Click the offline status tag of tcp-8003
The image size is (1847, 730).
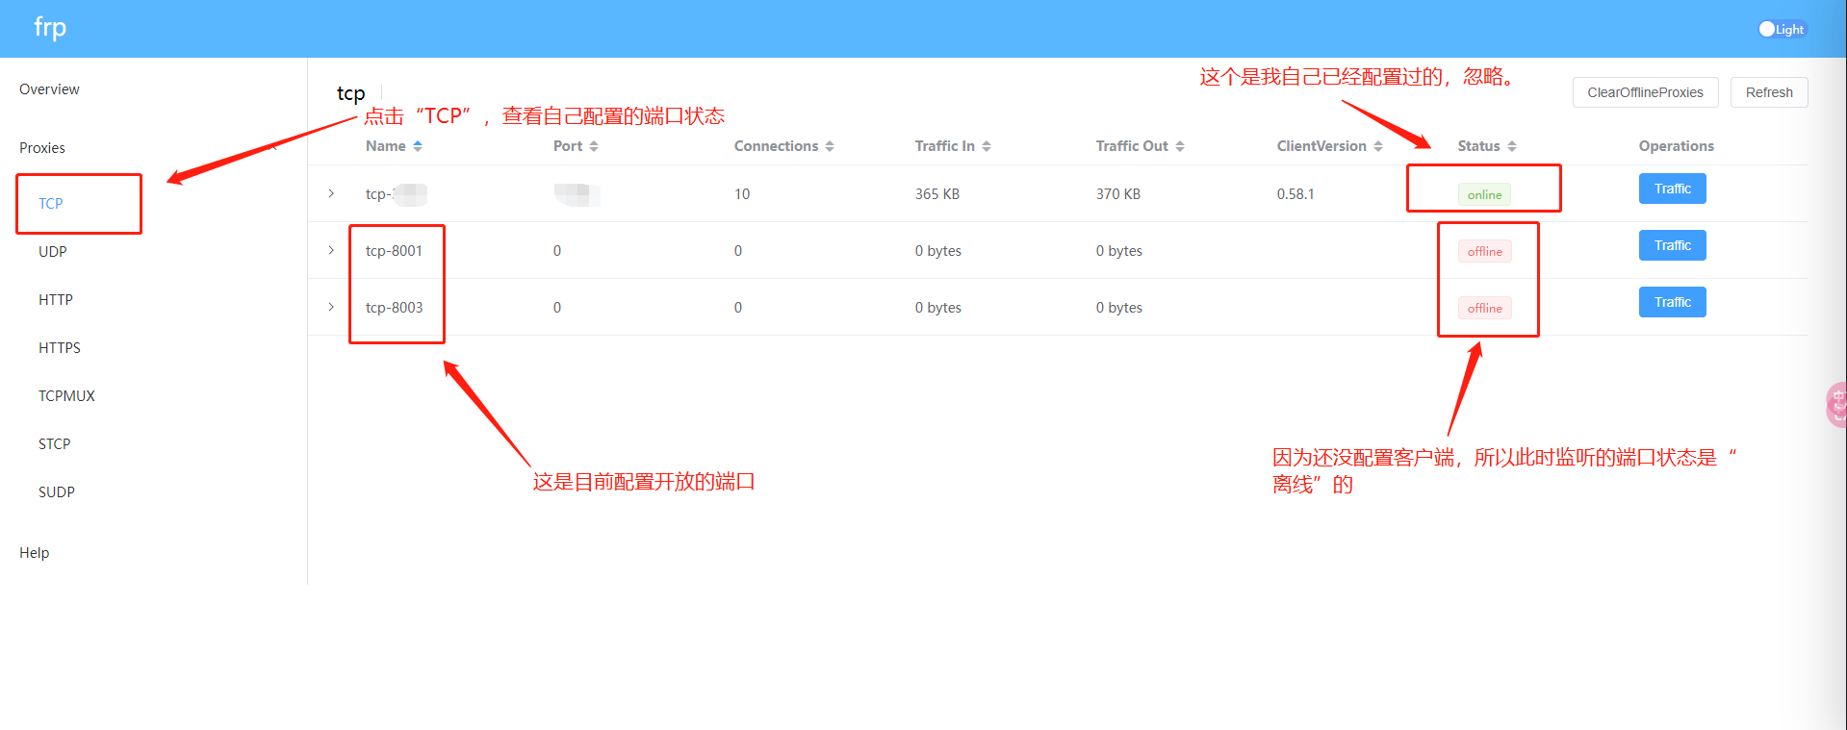(x=1484, y=308)
